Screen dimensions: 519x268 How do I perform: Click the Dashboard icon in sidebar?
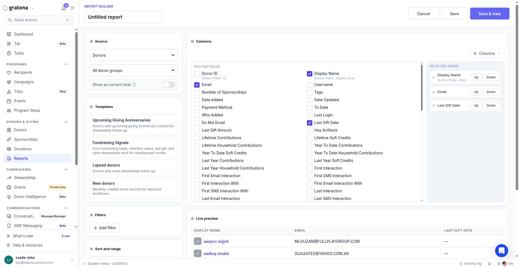point(9,34)
